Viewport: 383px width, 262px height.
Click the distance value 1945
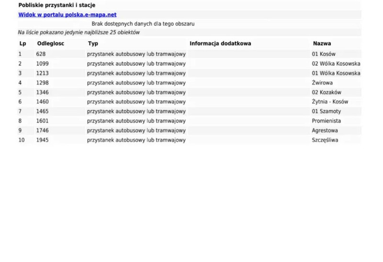pyautogui.click(x=42, y=140)
